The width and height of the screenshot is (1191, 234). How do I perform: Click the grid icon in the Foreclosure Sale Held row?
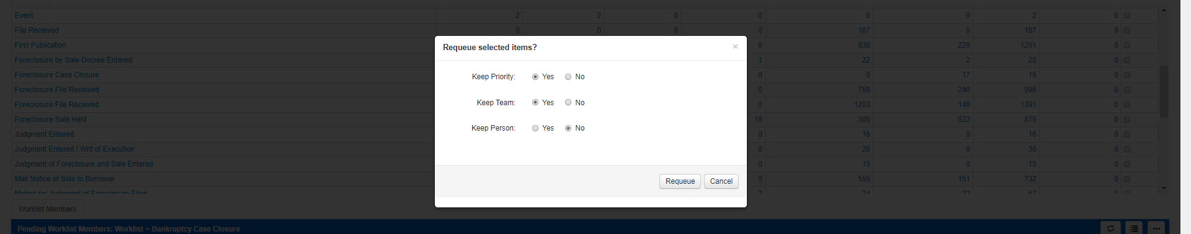(x=1127, y=119)
